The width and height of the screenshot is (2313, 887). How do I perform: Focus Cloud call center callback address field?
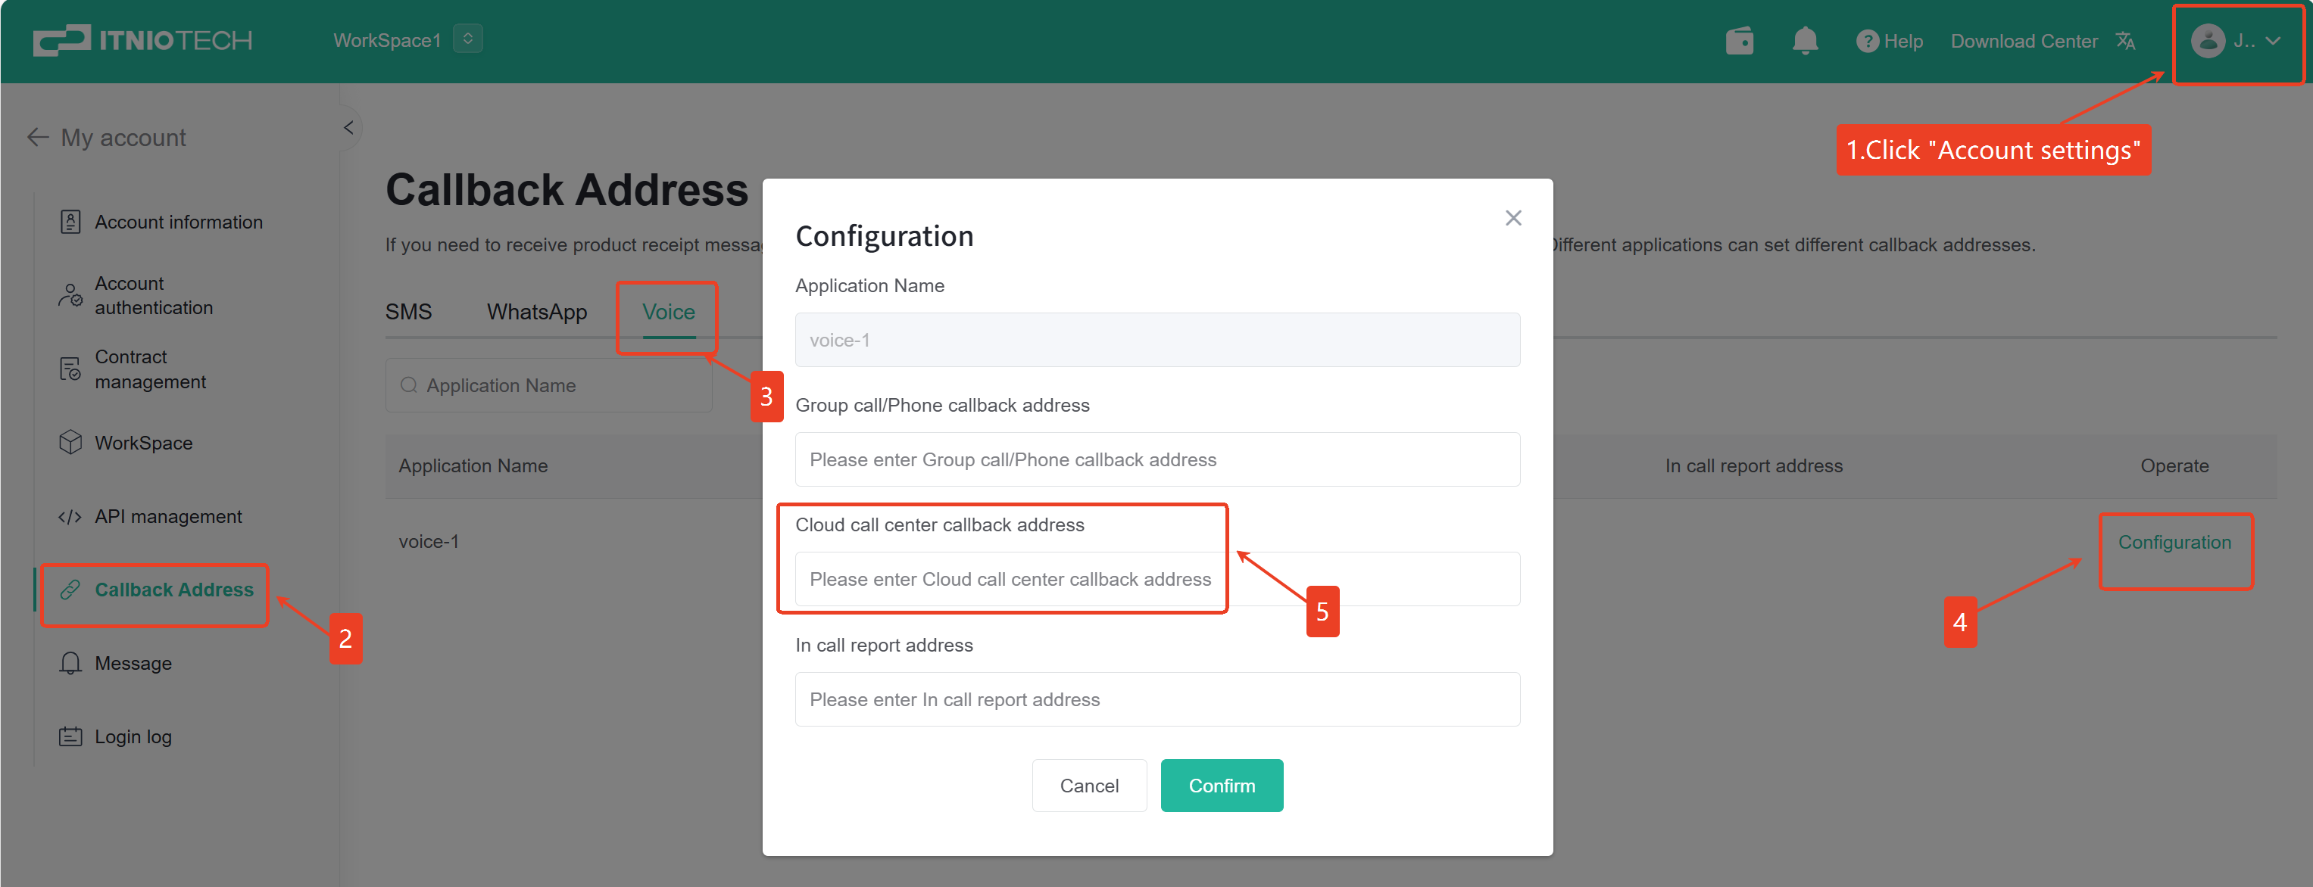point(1156,580)
